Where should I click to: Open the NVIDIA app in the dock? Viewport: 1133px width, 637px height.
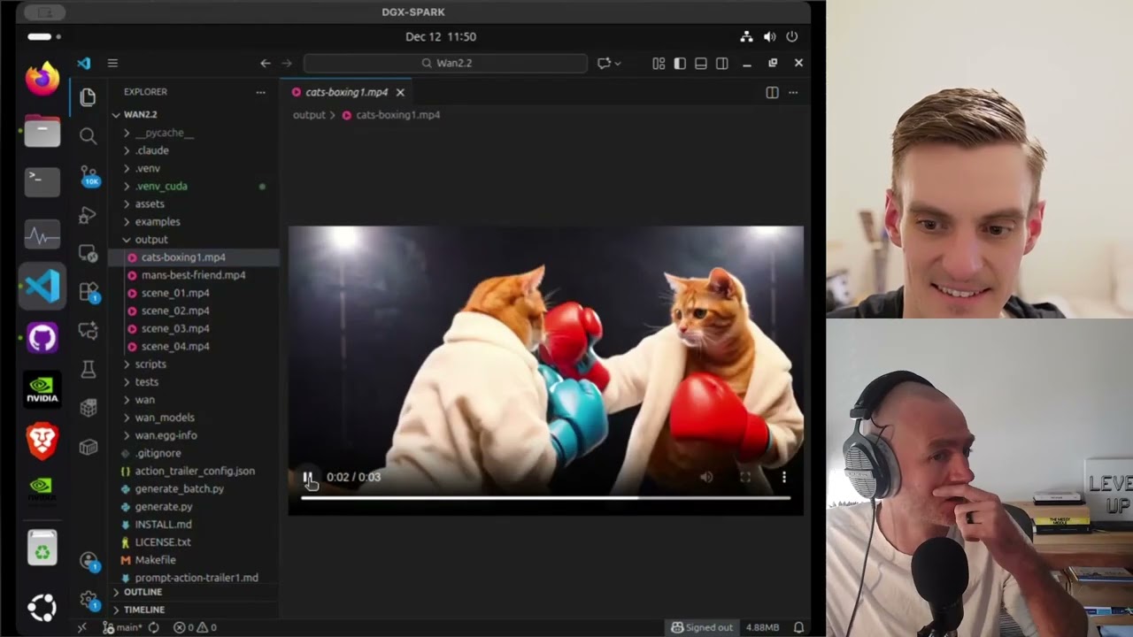(x=42, y=389)
